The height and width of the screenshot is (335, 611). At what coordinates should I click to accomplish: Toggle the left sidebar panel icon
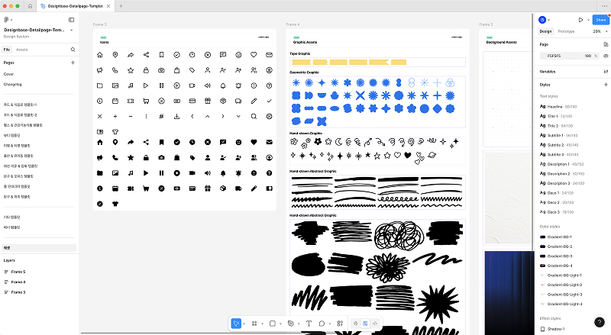(x=72, y=20)
